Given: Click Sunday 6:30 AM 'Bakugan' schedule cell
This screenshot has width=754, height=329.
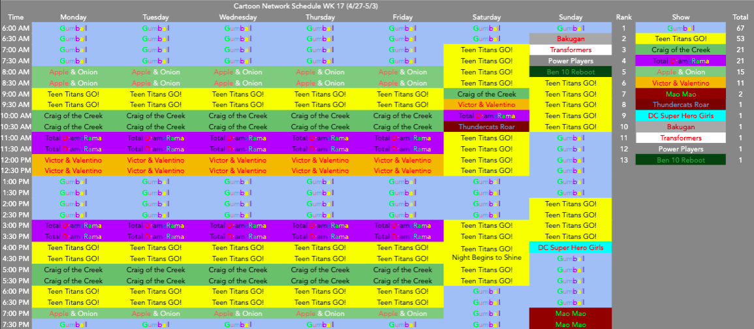Looking at the screenshot, I should [x=571, y=39].
